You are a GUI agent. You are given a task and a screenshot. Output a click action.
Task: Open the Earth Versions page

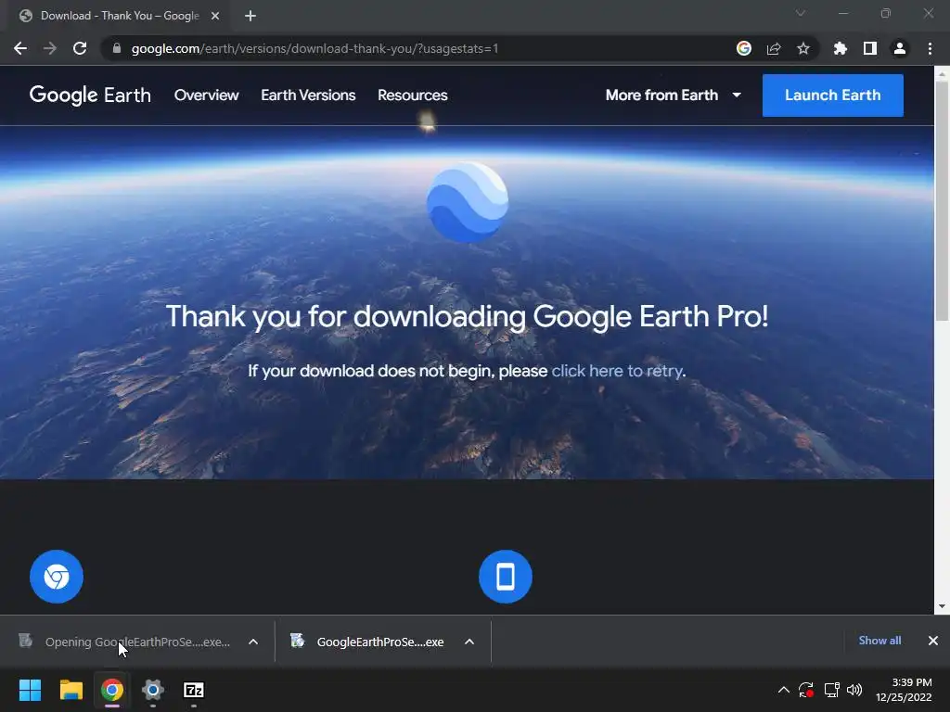[x=308, y=95]
